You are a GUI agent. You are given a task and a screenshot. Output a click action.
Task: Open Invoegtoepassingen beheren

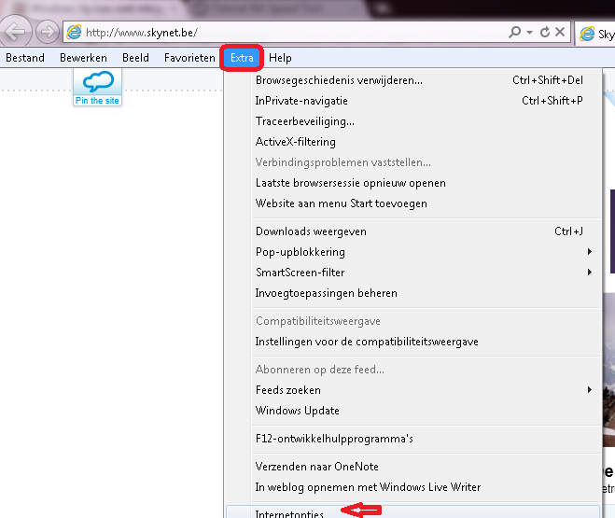[413, 293]
